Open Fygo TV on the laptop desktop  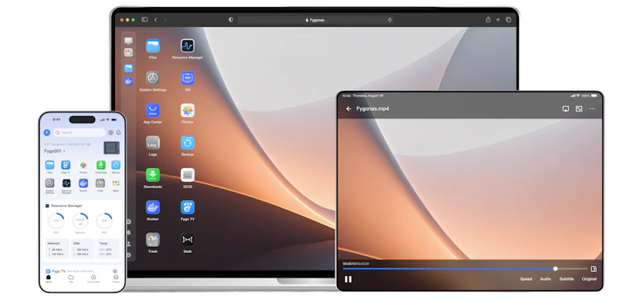coord(187,207)
